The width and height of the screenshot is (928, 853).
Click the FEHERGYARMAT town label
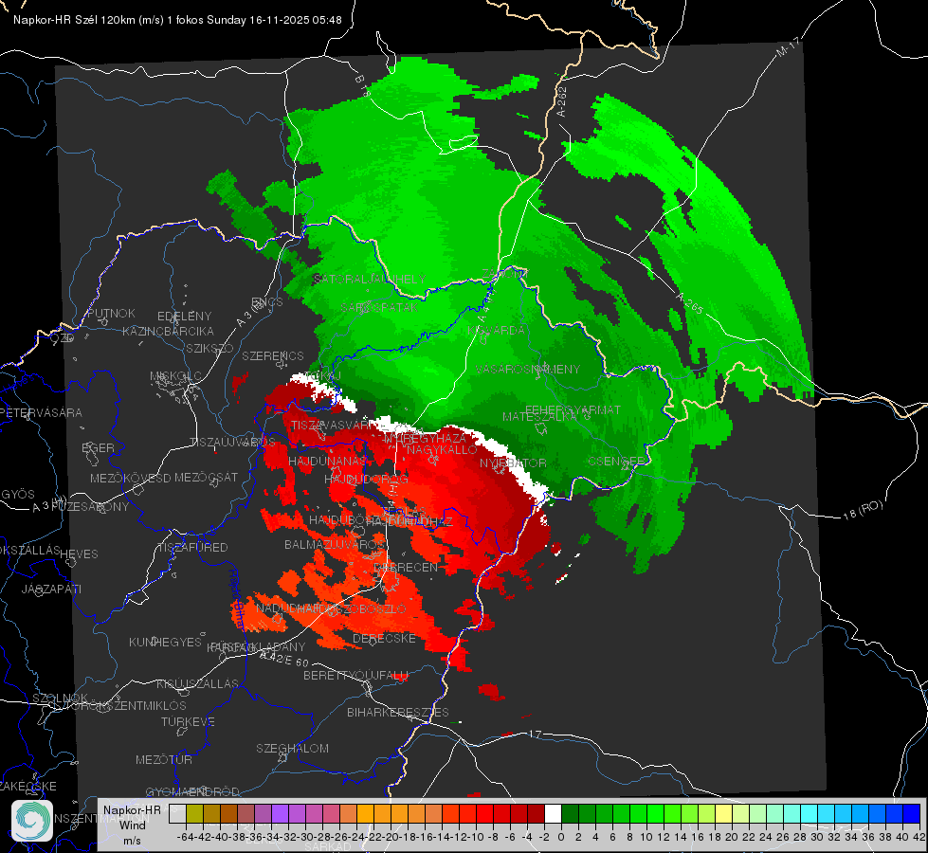[x=573, y=409]
